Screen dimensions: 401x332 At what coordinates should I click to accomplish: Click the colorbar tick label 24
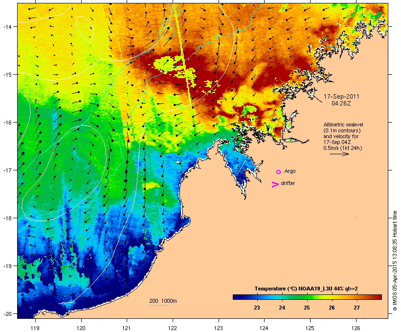coord(282,308)
